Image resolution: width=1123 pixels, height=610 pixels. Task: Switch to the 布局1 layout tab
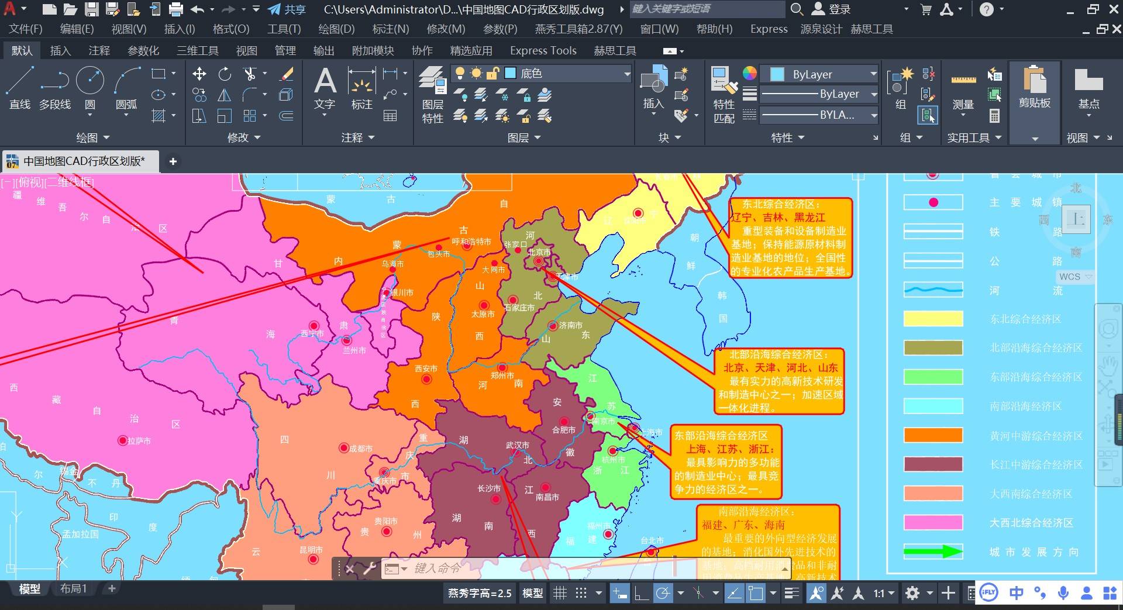(x=73, y=589)
